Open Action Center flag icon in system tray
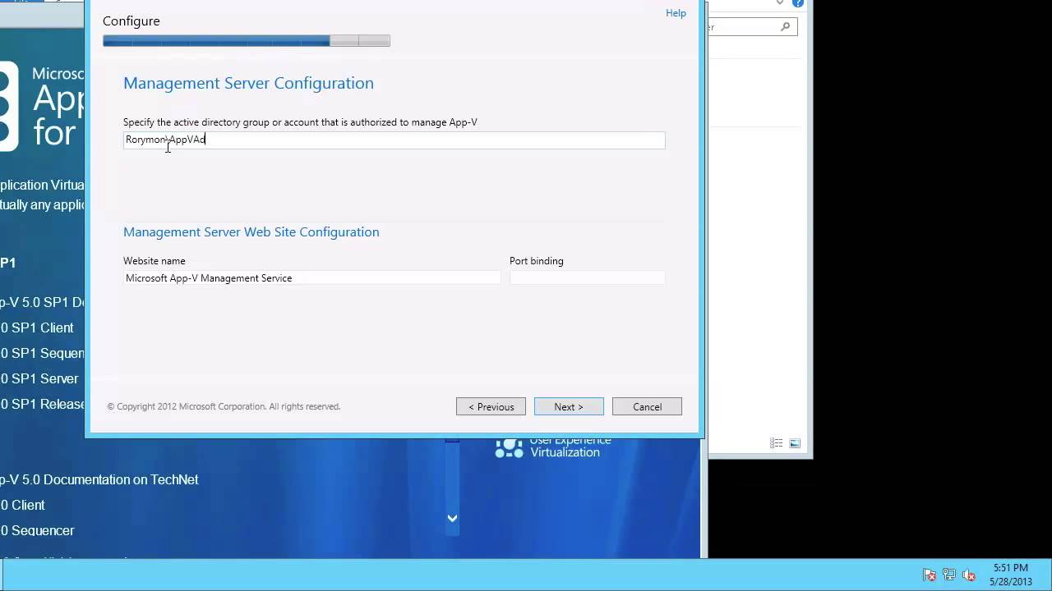The width and height of the screenshot is (1052, 591). 930,575
